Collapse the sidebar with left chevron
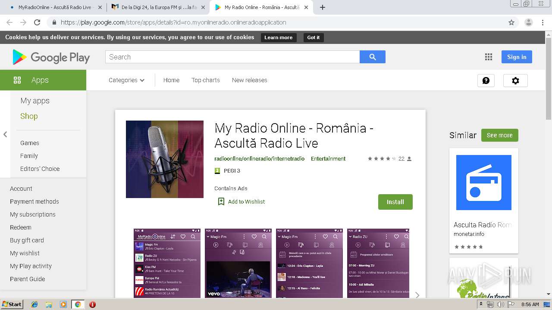Screen dimensions: 552x310 point(5,134)
